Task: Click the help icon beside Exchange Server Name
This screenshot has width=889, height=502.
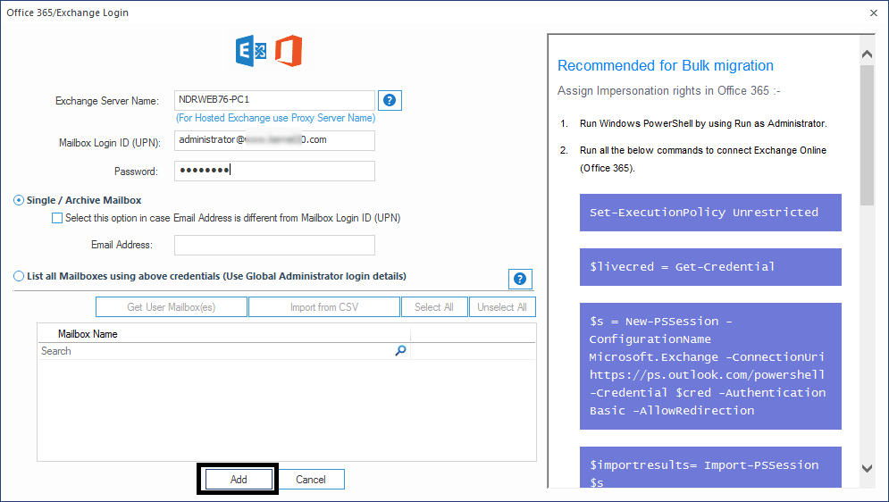Action: (x=390, y=100)
